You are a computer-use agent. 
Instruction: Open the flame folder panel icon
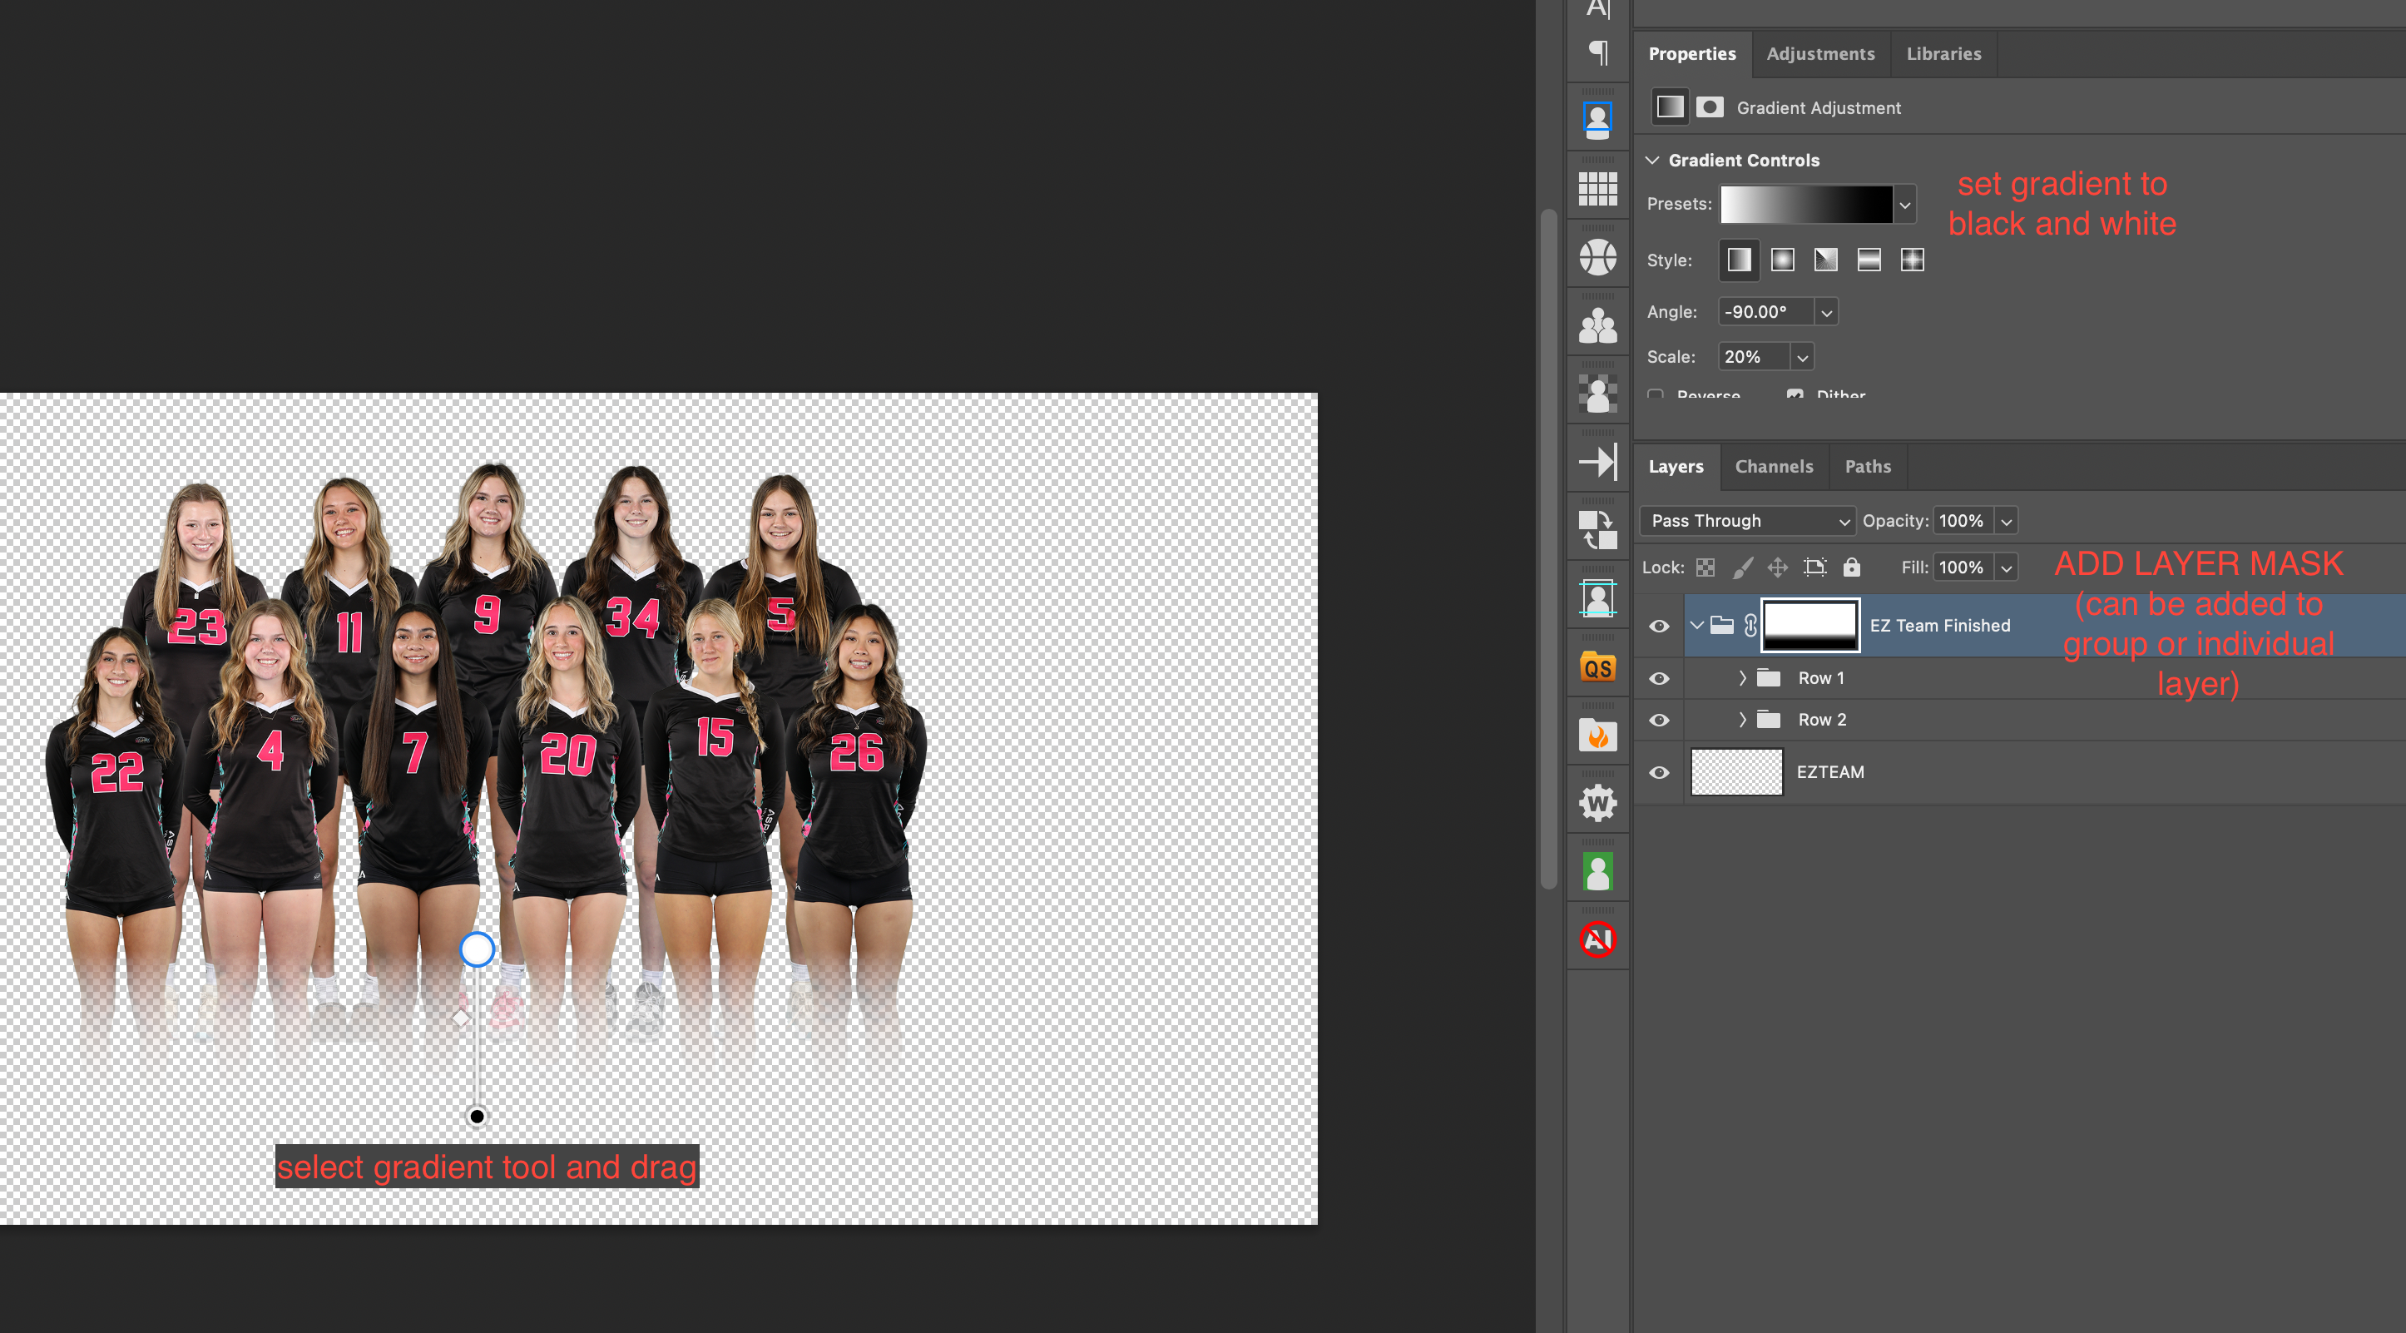point(1598,736)
